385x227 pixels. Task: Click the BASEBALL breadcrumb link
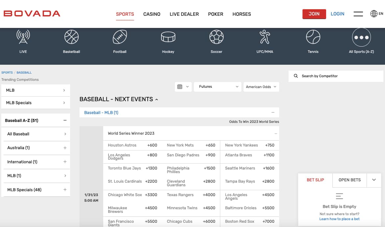pyautogui.click(x=24, y=73)
